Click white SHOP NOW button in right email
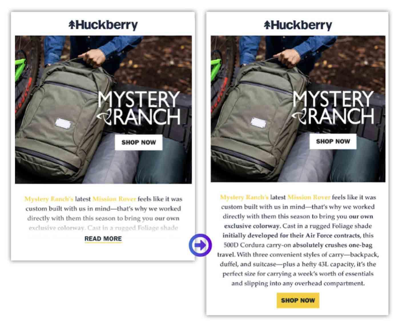The height and width of the screenshot is (326, 399). (333, 141)
